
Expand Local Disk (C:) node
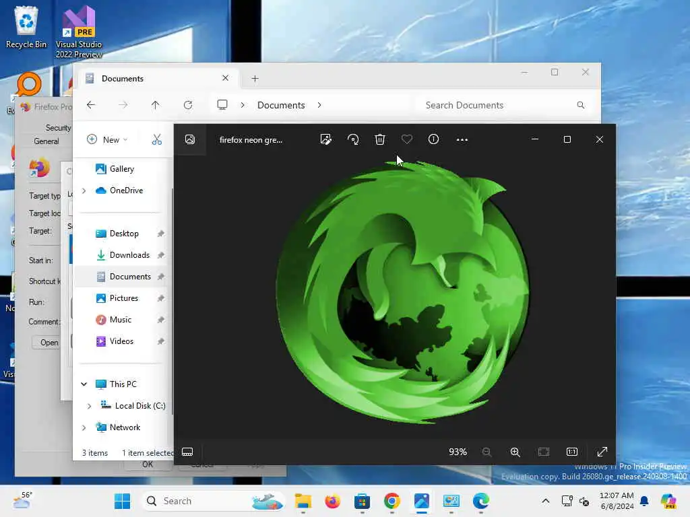90,406
